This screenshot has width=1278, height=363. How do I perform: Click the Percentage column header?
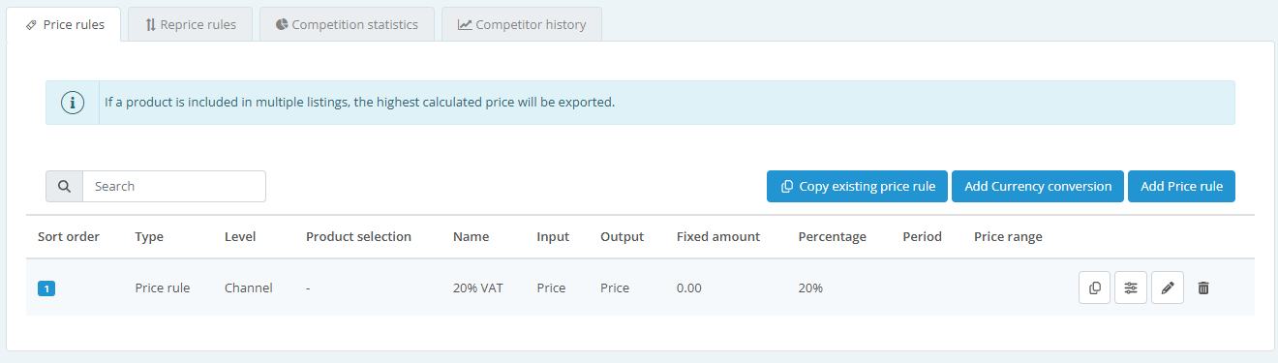click(833, 236)
